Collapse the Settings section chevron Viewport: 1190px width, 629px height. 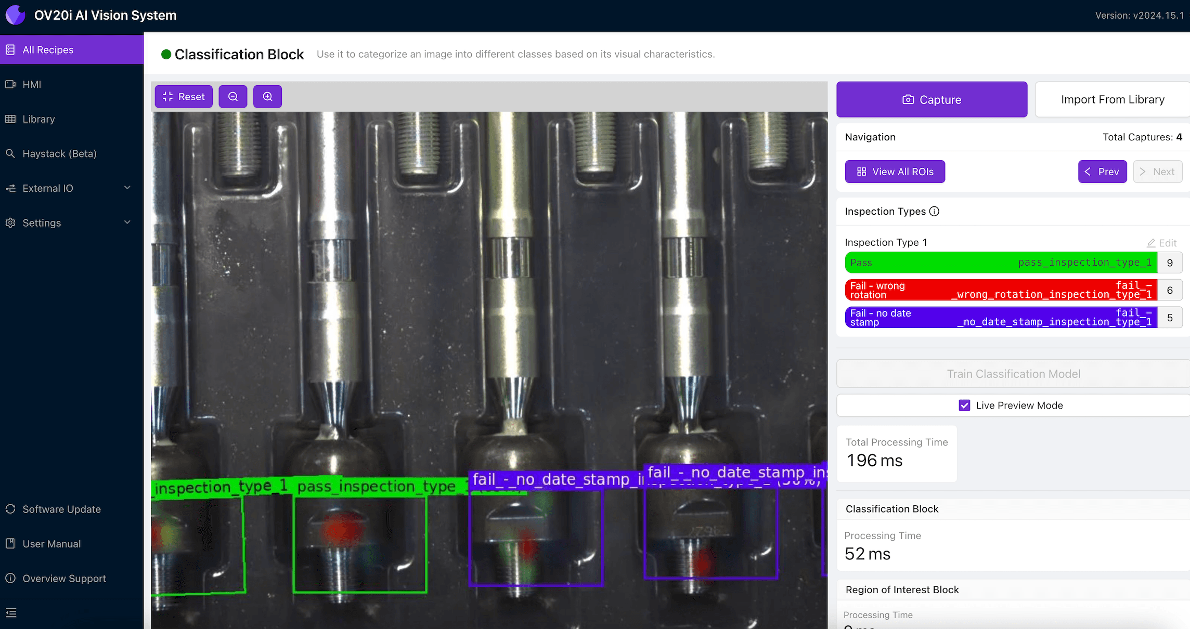[127, 222]
